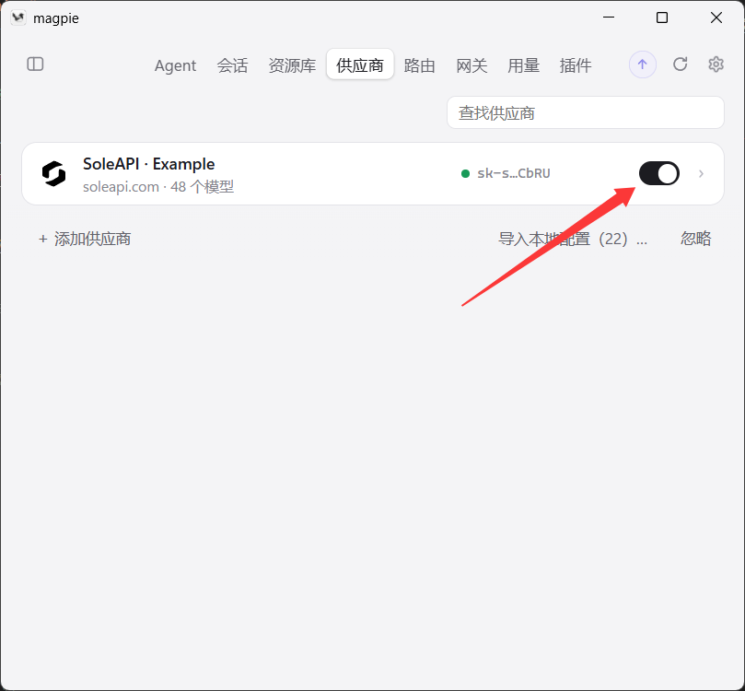
Task: Open the 网关 tab
Action: pyautogui.click(x=471, y=65)
